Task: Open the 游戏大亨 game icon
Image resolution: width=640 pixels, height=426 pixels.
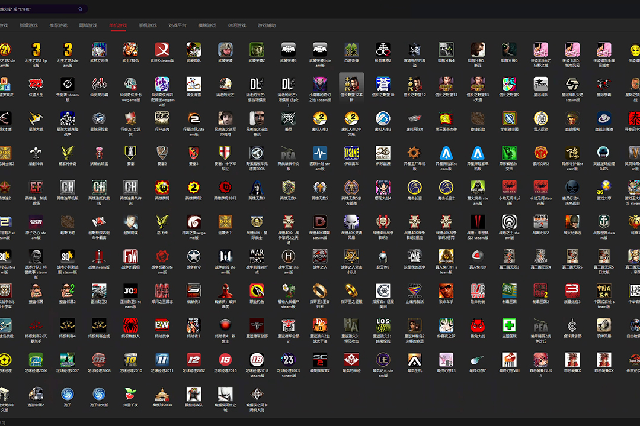Action: [x=604, y=188]
